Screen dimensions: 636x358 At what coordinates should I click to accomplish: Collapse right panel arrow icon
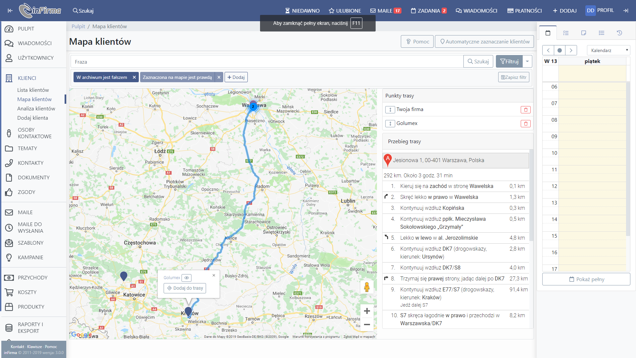[x=626, y=11]
